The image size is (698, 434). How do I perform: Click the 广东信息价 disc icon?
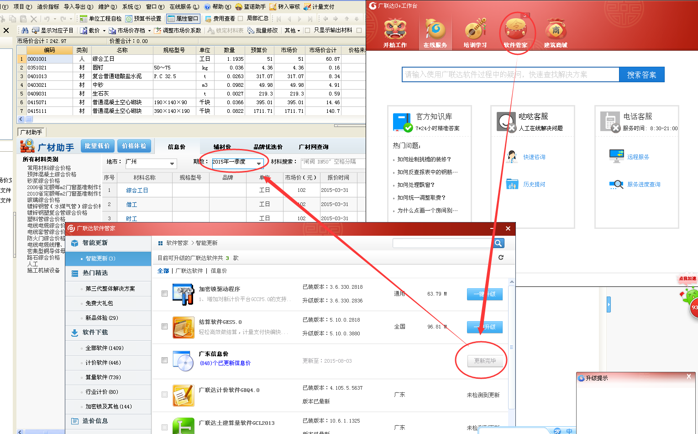point(184,361)
